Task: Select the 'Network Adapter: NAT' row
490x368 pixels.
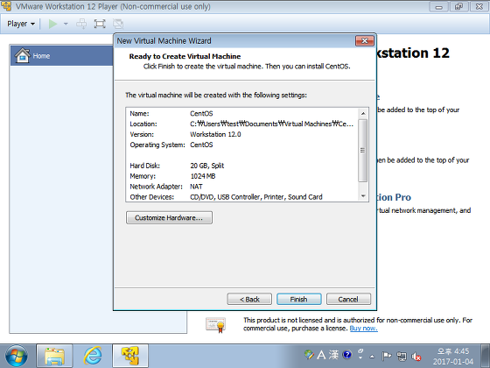Action: 241,187
